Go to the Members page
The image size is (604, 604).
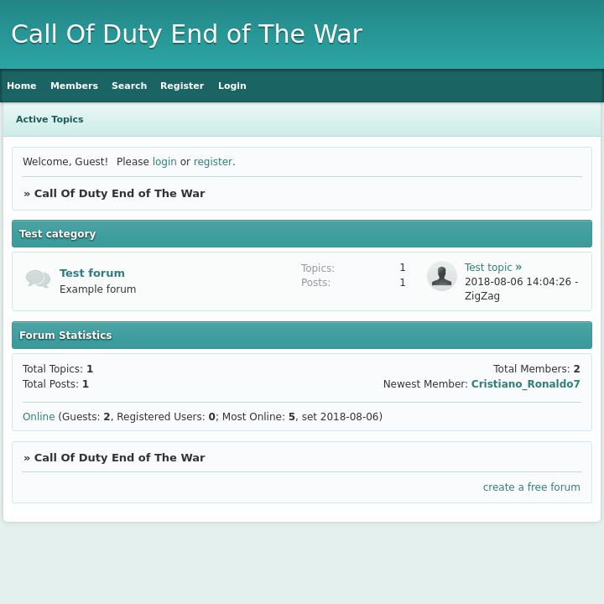[x=74, y=86]
